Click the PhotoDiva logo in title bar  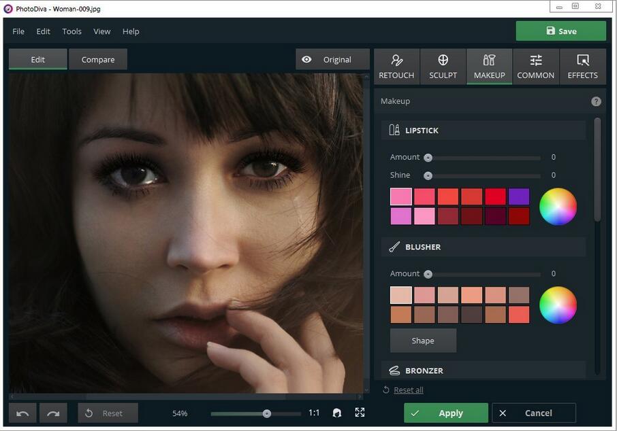(x=8, y=9)
